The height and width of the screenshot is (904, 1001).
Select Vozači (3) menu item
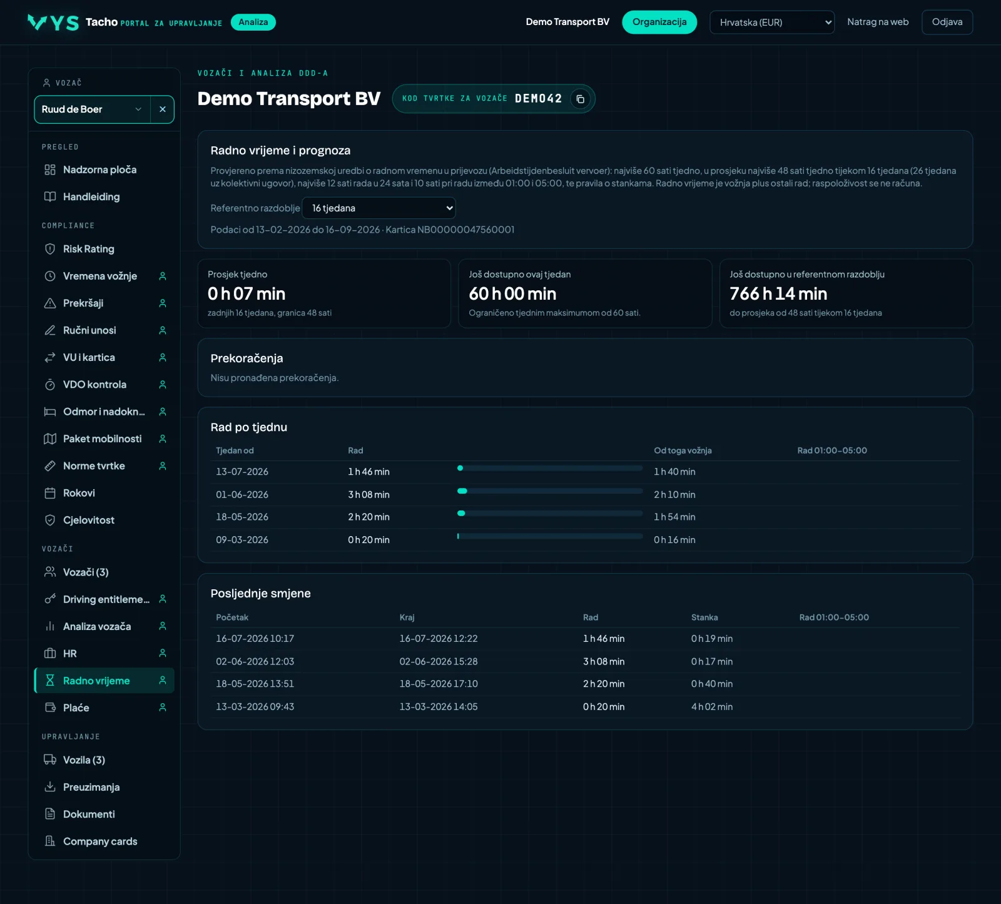coord(104,572)
